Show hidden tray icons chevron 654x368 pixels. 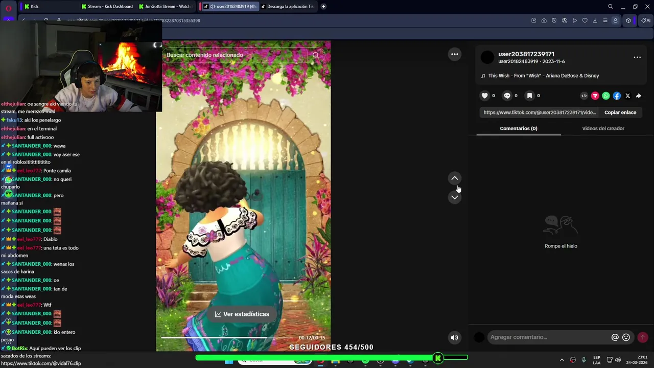(x=562, y=360)
